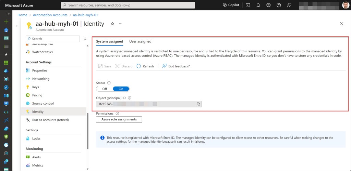The image size is (351, 171).
Task: Open Networking in Account Settings
Action: coord(40,79)
